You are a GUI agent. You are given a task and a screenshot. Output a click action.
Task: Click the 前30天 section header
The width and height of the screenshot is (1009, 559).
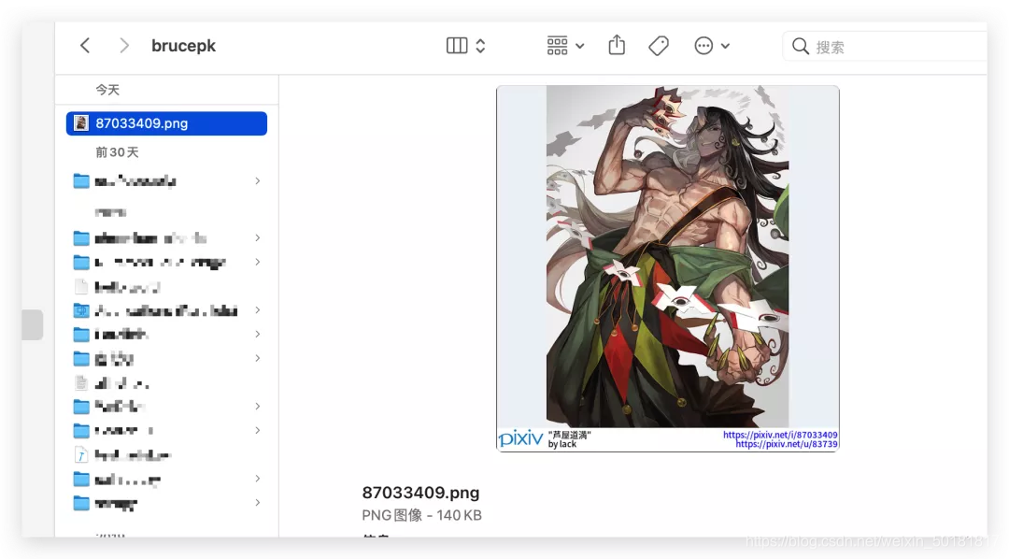(x=117, y=152)
